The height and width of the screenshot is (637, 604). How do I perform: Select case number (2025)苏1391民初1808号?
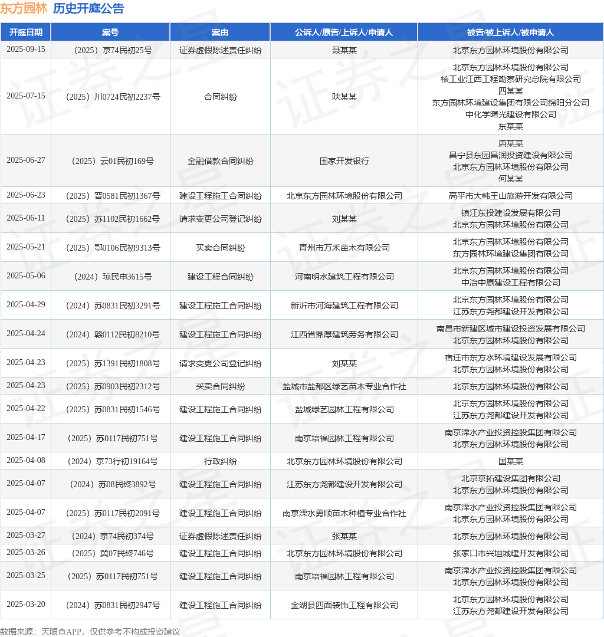pos(113,363)
